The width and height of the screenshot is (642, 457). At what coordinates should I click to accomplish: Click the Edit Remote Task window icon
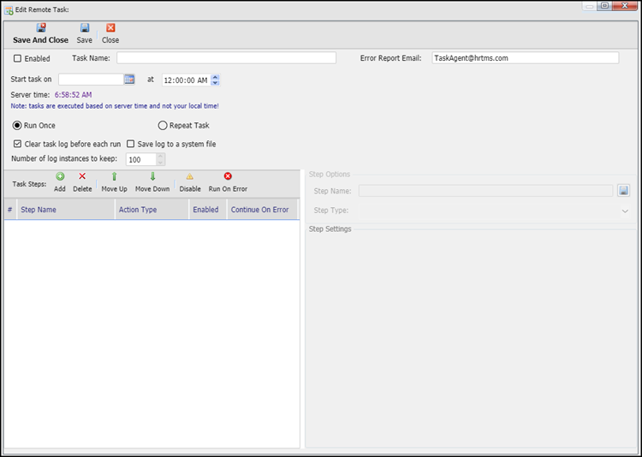point(9,9)
